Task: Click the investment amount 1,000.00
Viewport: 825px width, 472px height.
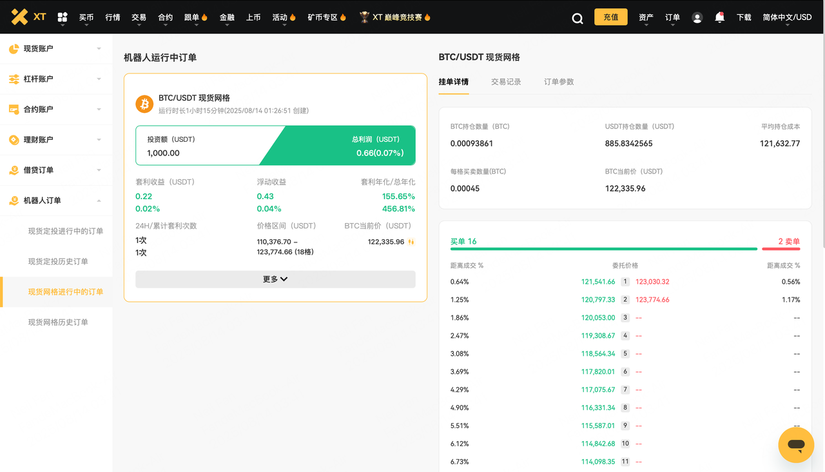Action: click(163, 153)
